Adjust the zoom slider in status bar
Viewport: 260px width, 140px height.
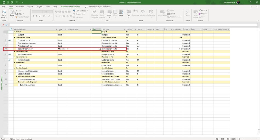251,139
